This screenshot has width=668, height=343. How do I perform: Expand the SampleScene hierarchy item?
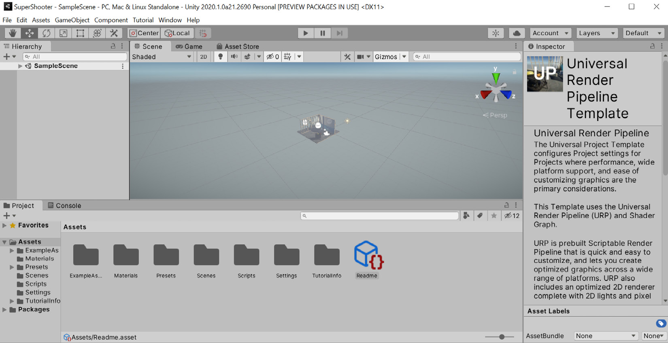click(20, 66)
